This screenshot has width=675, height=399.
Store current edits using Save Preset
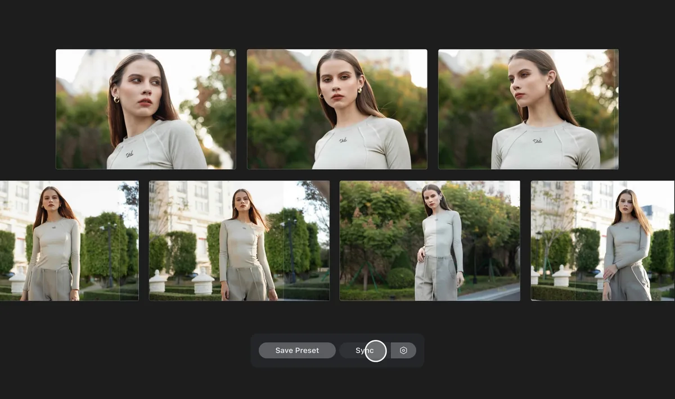(297, 350)
